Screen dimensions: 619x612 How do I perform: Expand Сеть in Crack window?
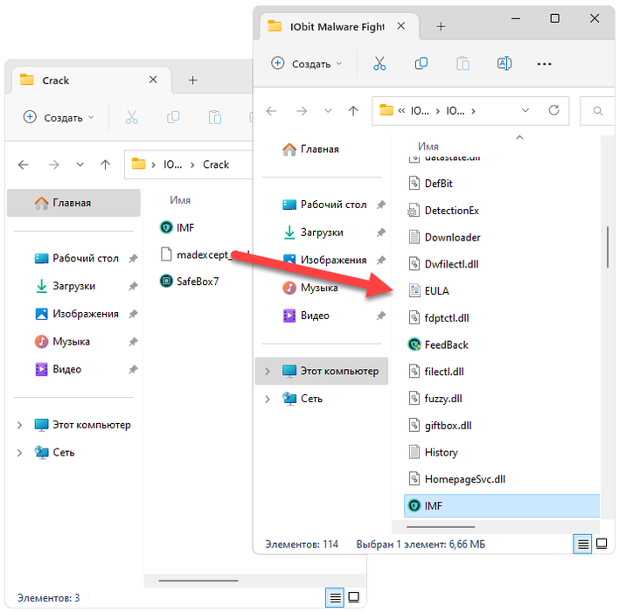tap(19, 453)
